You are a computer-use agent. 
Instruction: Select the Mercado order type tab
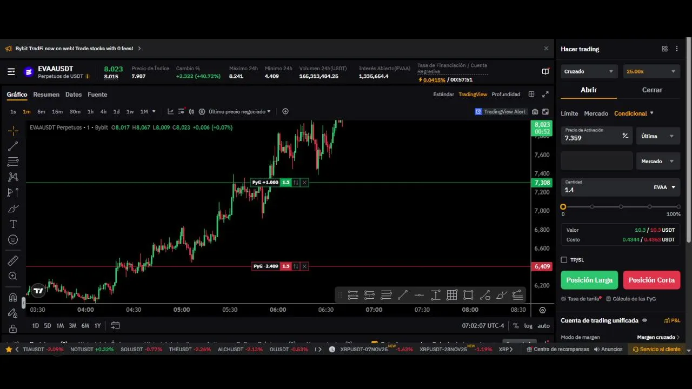tap(596, 113)
